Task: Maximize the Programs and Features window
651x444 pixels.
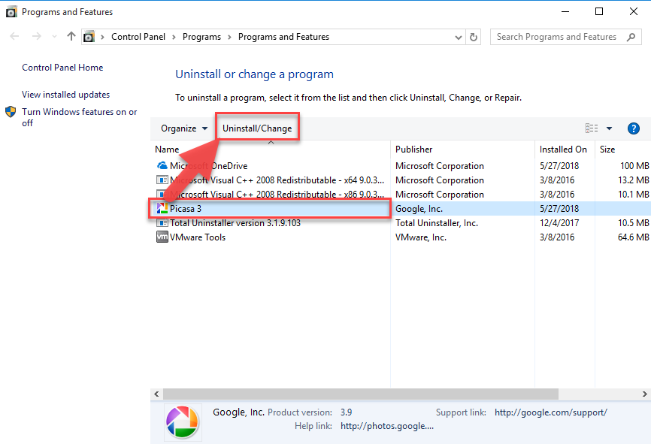Action: coord(599,11)
